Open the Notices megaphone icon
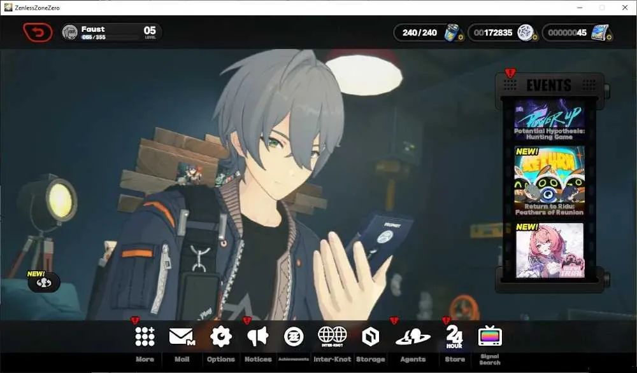The image size is (637, 373). pyautogui.click(x=258, y=337)
